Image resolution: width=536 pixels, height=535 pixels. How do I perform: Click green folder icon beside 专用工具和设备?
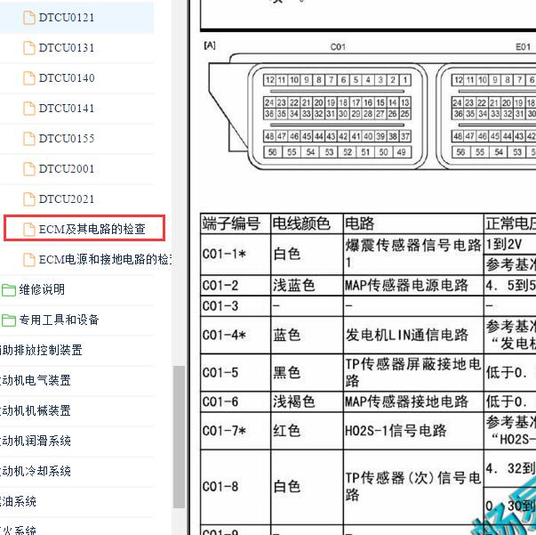(9, 320)
